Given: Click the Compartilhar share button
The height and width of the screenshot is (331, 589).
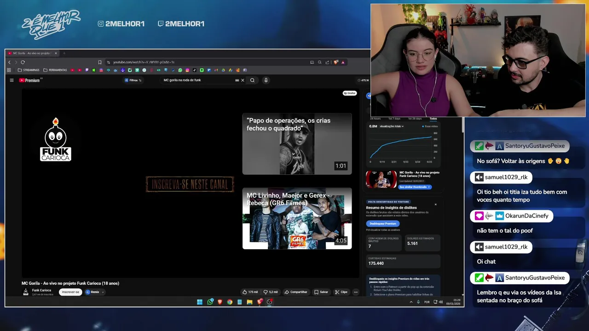Looking at the screenshot, I should click(x=296, y=292).
